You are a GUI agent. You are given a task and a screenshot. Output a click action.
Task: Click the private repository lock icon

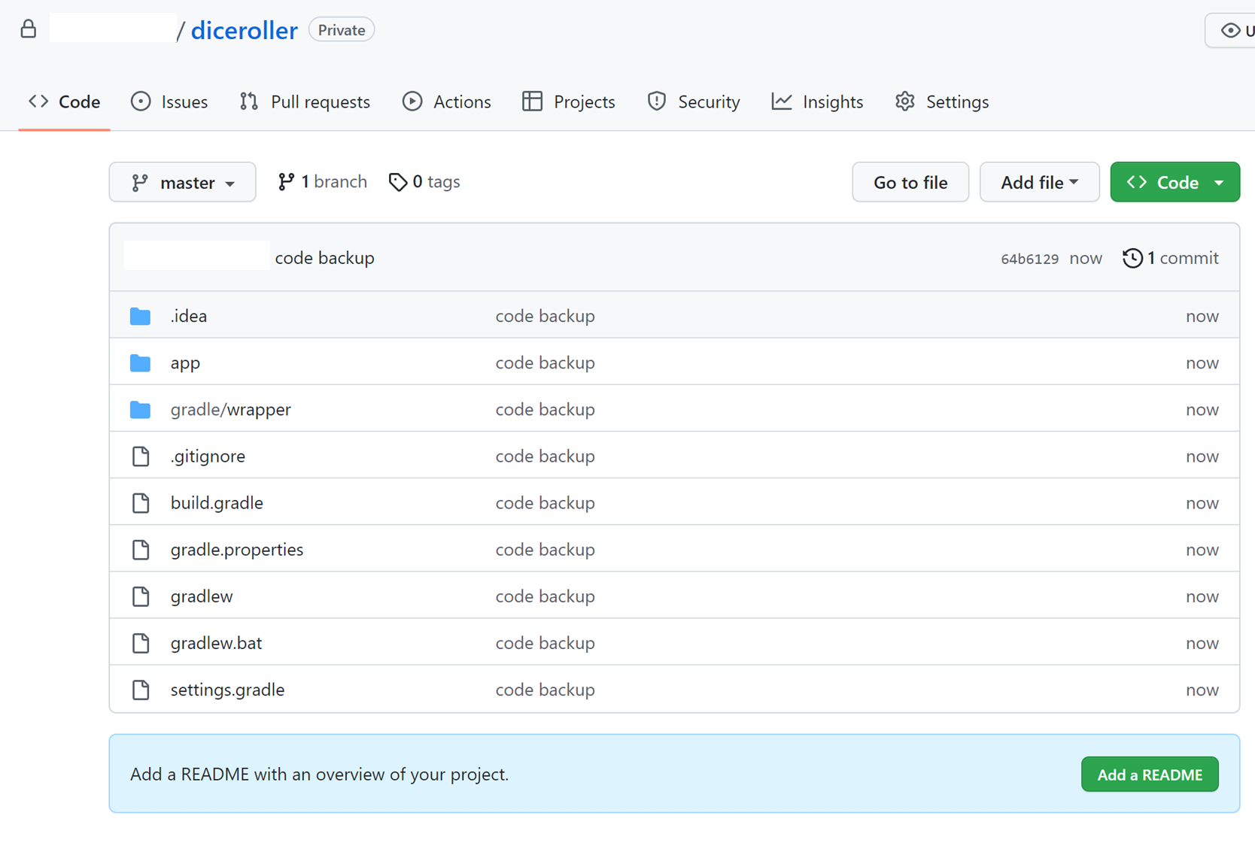pos(29,29)
